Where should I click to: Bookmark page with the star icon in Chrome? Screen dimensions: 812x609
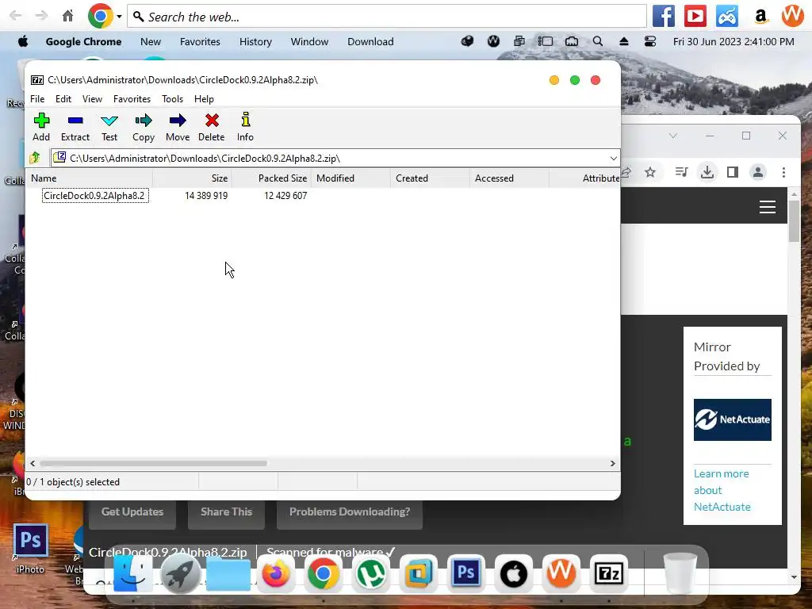(650, 172)
